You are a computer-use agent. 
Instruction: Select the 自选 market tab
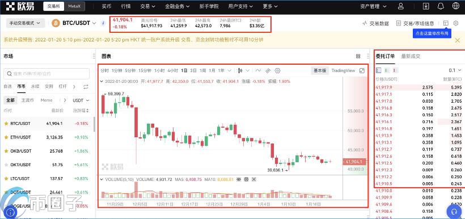(8, 87)
